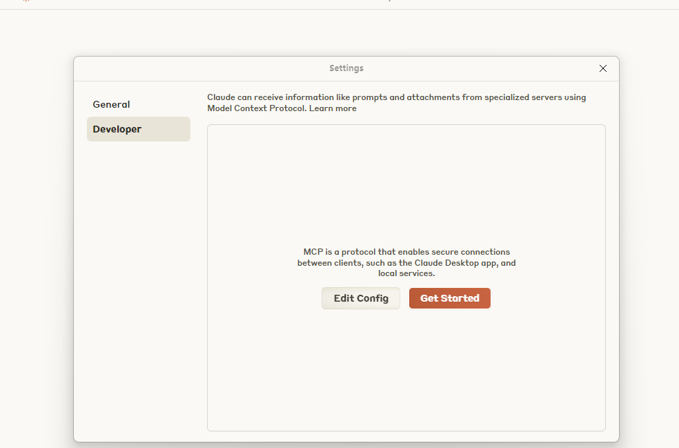
Task: Open the General settings tab
Action: (x=111, y=104)
